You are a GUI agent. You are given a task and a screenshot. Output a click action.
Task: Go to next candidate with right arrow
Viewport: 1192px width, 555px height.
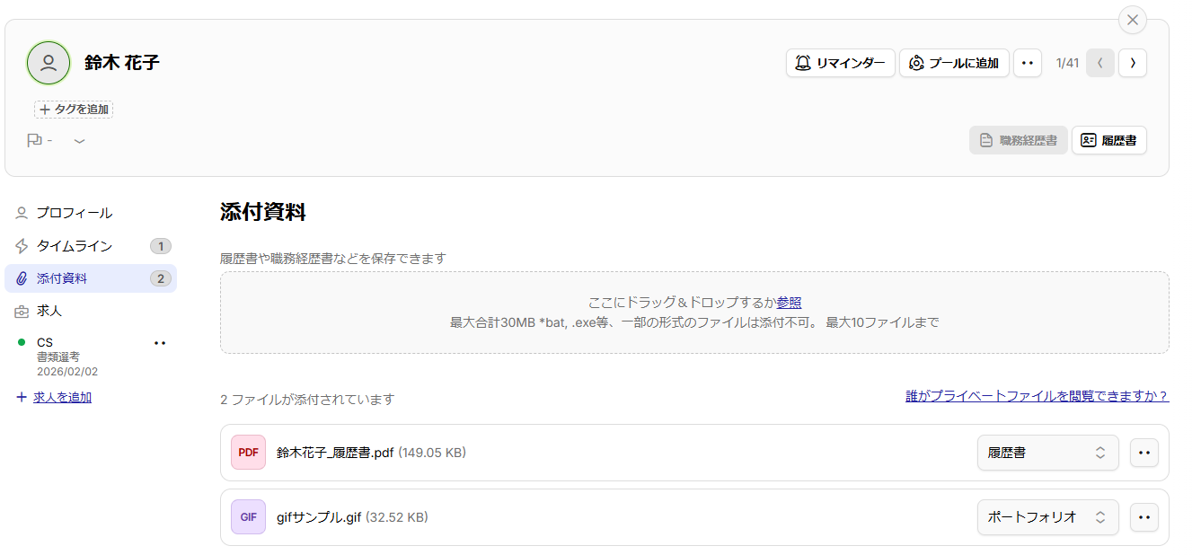[x=1132, y=63]
